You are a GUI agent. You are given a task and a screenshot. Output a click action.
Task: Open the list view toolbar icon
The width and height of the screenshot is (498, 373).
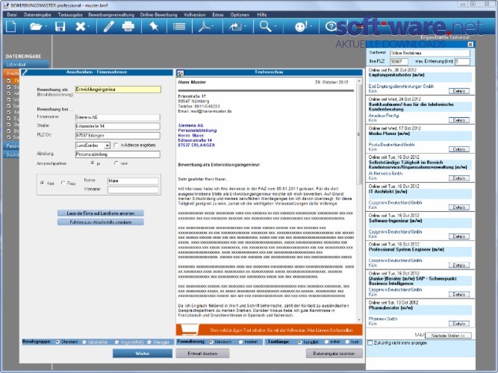tap(179, 26)
